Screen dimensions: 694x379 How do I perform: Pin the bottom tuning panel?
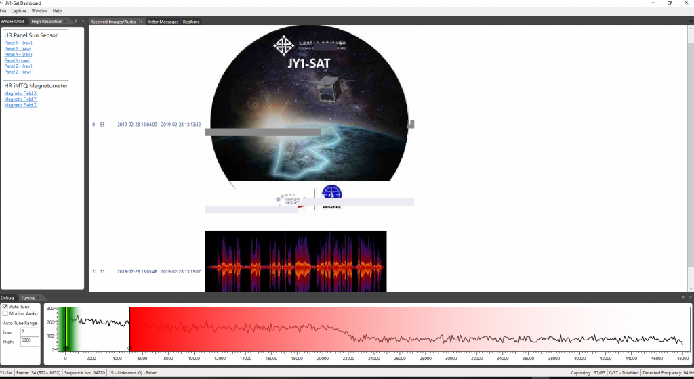tap(683, 298)
